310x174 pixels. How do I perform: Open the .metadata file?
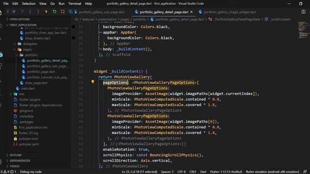(26, 116)
